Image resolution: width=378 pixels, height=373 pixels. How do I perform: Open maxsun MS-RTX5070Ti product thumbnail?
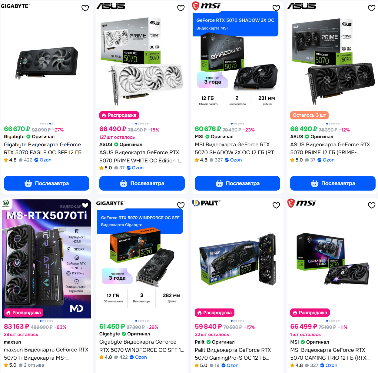pos(47,259)
